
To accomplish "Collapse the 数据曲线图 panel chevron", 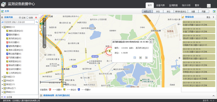I will [213, 96].
